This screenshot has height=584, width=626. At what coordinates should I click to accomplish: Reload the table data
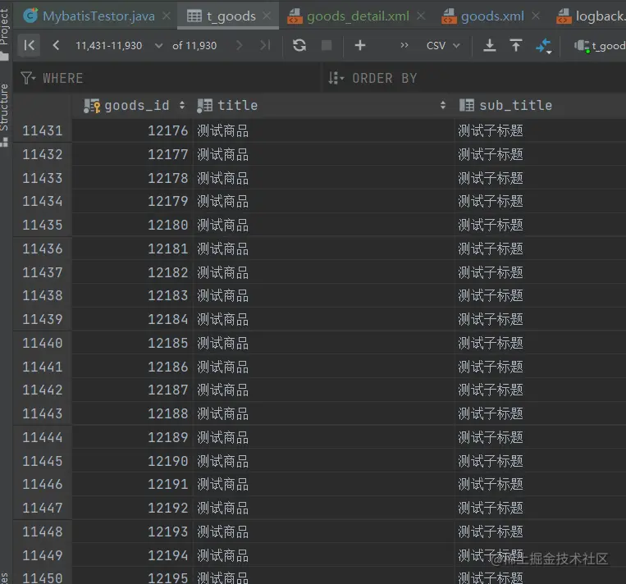pos(299,45)
